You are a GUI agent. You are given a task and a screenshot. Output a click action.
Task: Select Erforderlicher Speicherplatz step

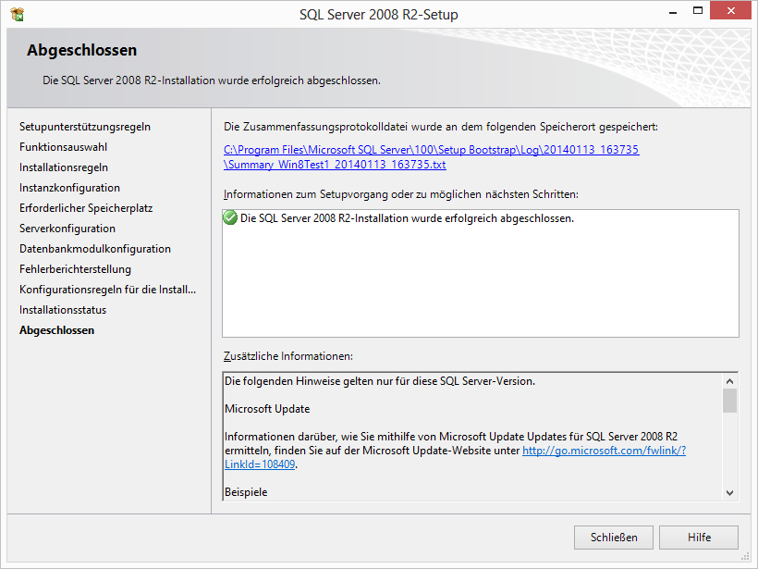(86, 208)
